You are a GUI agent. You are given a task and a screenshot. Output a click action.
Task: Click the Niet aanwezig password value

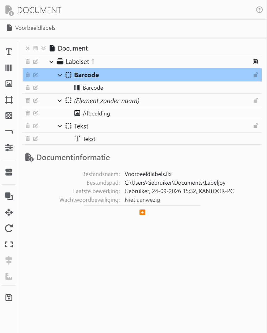coord(142,200)
